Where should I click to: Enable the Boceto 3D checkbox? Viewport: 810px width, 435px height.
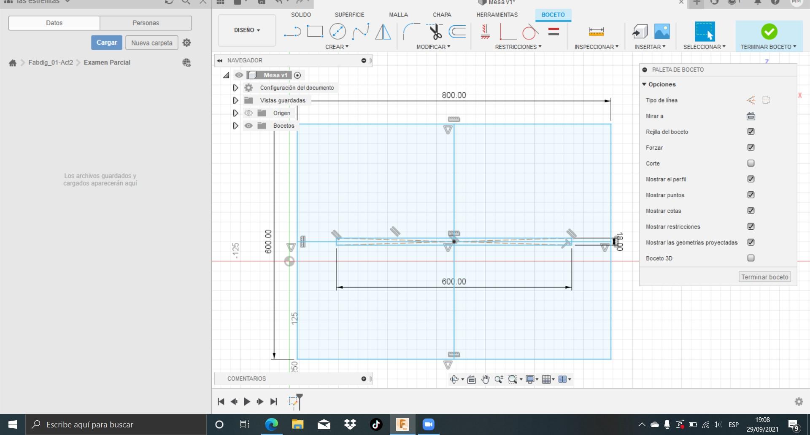point(751,258)
